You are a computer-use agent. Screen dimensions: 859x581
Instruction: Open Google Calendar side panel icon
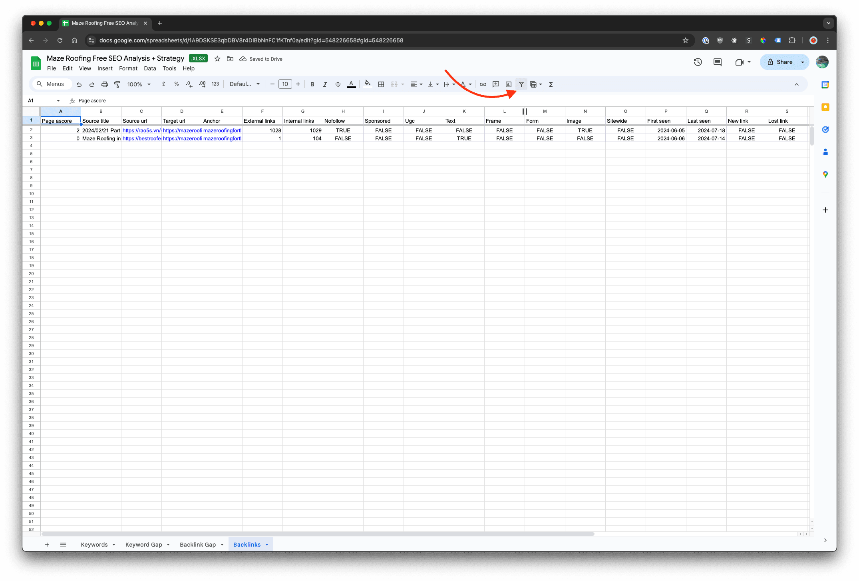pos(825,85)
